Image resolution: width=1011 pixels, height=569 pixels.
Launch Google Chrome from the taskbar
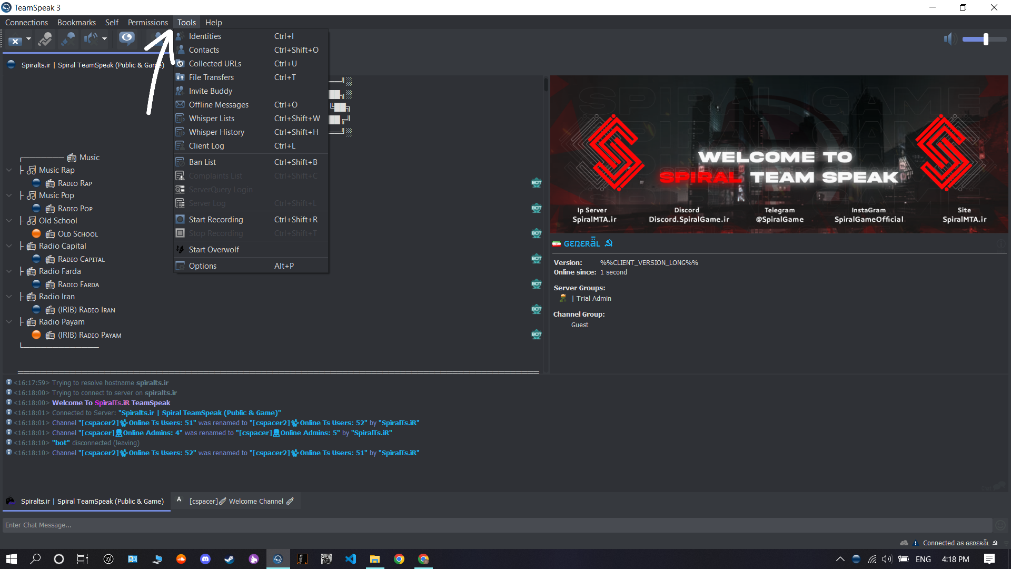click(399, 559)
